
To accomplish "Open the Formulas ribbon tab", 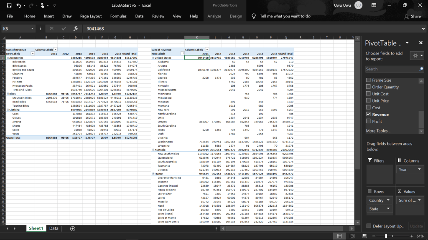I will [118, 16].
